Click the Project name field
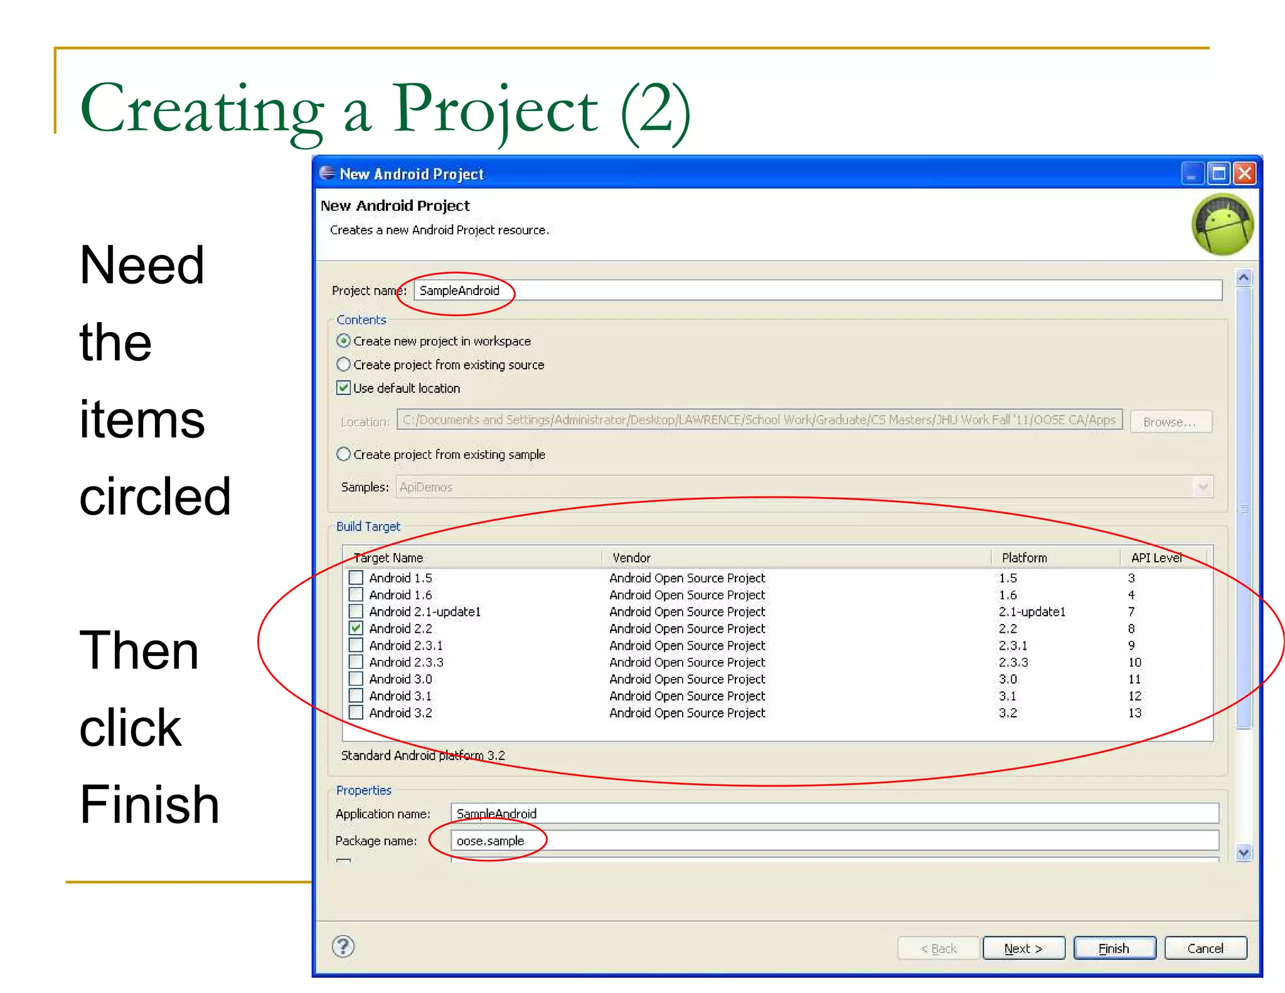 [818, 290]
